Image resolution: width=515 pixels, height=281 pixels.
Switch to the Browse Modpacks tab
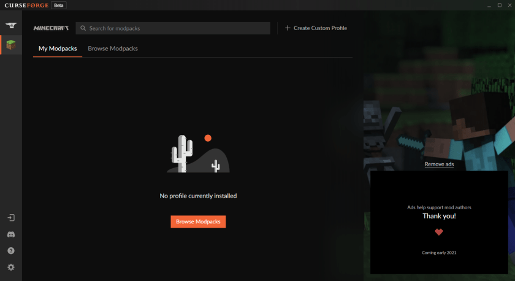pos(113,48)
